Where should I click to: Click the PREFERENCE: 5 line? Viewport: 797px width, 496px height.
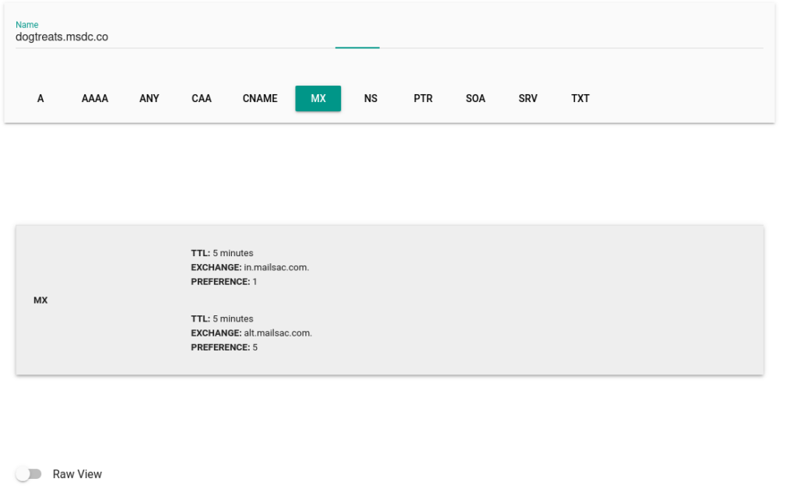[x=224, y=347]
